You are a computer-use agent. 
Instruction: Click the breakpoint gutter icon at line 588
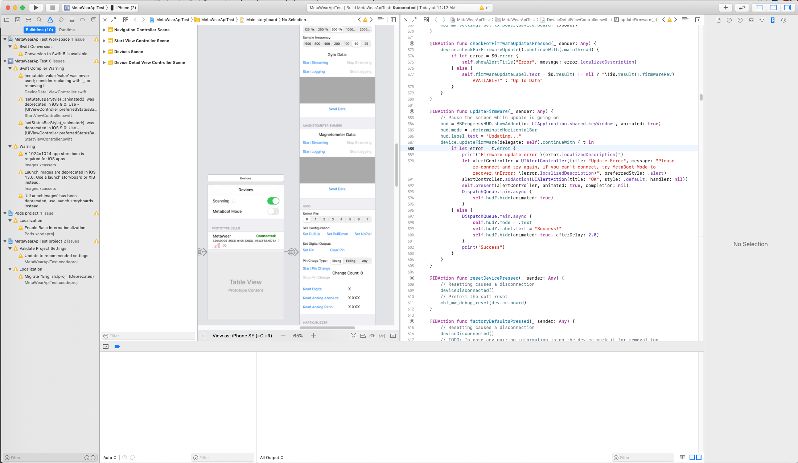click(x=412, y=148)
